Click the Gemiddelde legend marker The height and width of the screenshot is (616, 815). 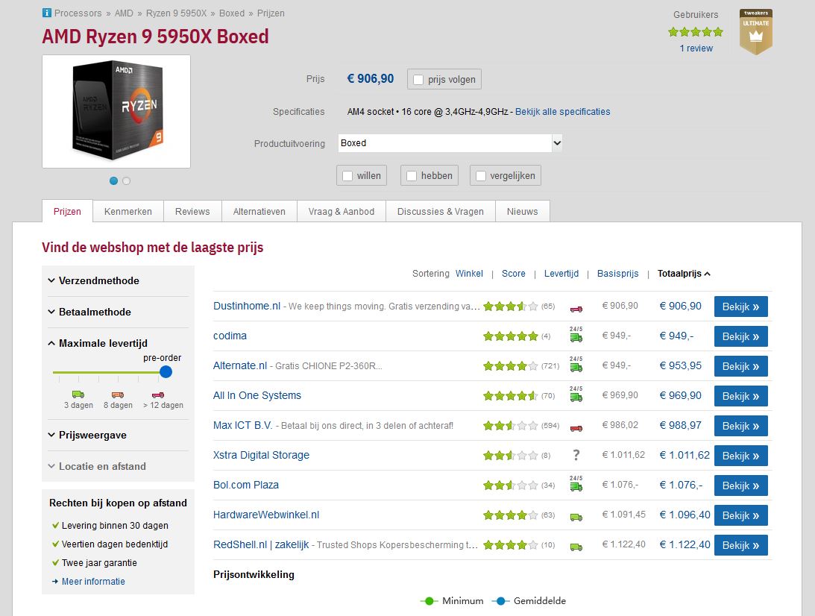tap(500, 601)
